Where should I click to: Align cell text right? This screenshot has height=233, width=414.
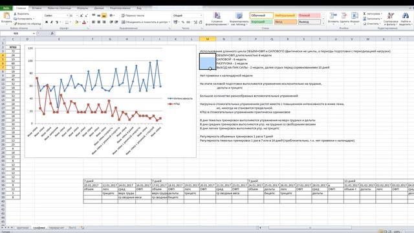[104, 22]
